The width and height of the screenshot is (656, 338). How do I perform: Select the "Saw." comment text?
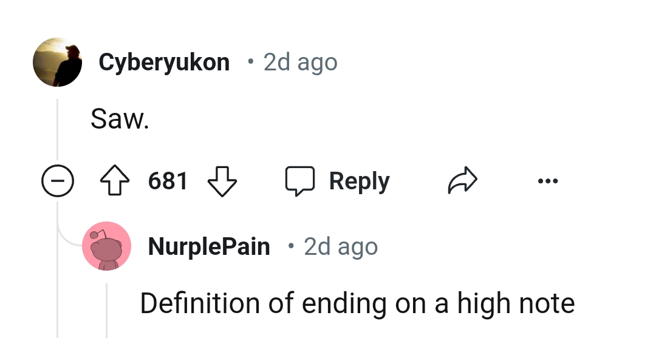click(x=120, y=119)
